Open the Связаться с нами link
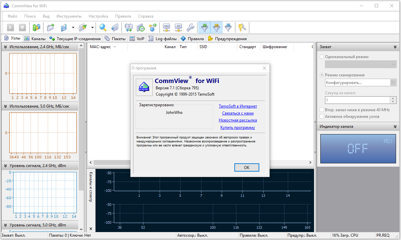401x240 pixels. [238, 113]
